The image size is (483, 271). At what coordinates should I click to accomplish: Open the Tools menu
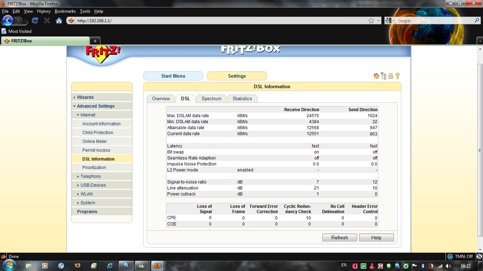coord(85,11)
